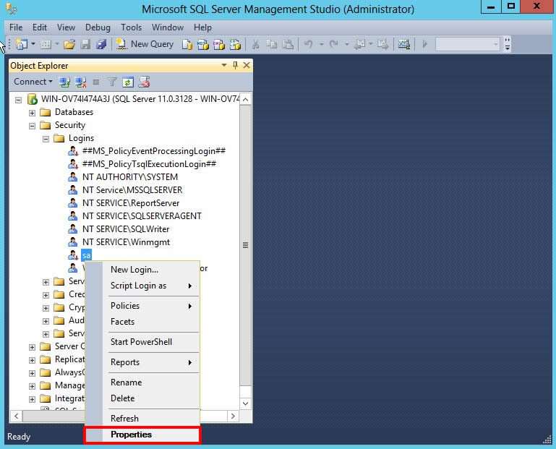Click the Activity Monitor icon
The image size is (556, 449).
click(x=404, y=44)
